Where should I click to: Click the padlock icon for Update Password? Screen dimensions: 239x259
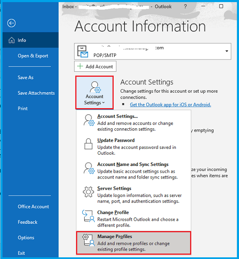(88, 144)
